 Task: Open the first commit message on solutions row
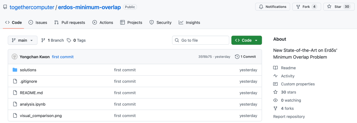coord(125,70)
